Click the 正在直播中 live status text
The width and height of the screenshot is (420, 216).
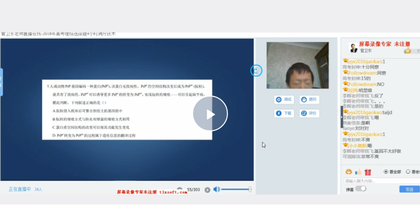(x=20, y=189)
